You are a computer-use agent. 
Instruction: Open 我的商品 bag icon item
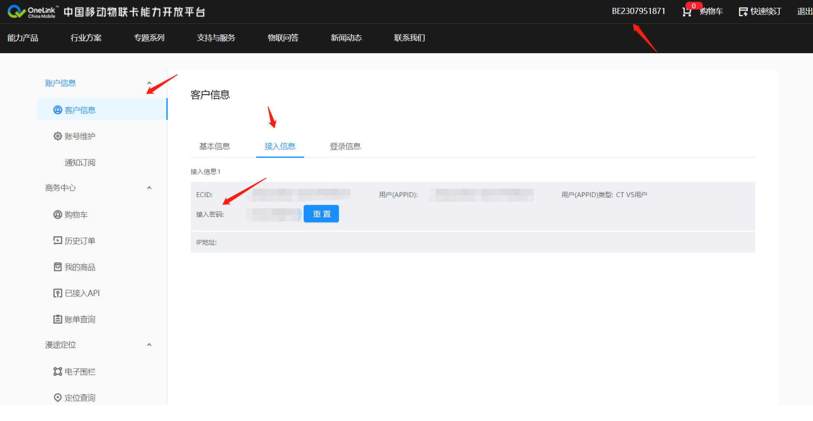pyautogui.click(x=58, y=267)
